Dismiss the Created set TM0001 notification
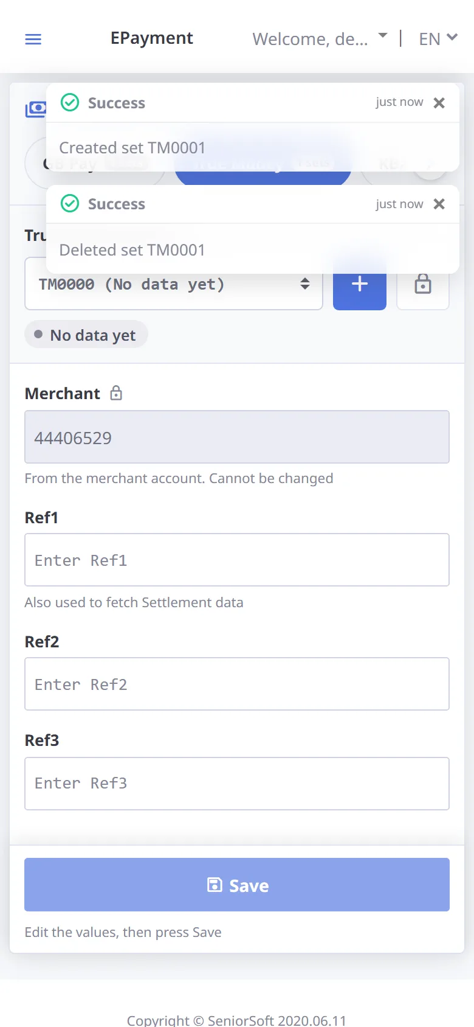The height and width of the screenshot is (1027, 474). tap(439, 103)
